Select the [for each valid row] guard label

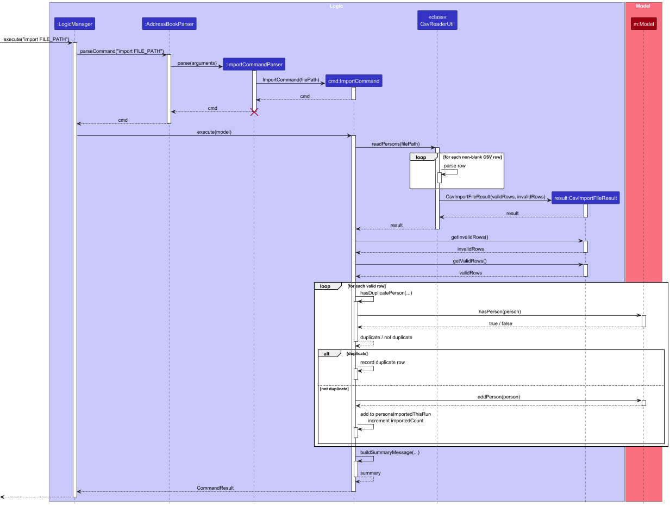(x=367, y=285)
